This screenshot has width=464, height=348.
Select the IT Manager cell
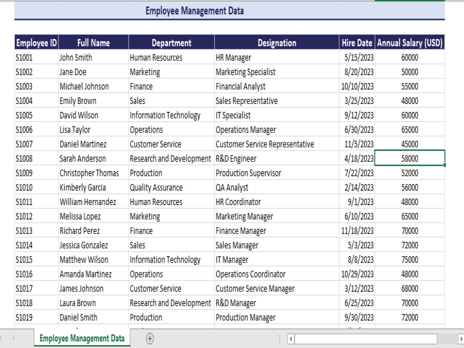pos(277,259)
